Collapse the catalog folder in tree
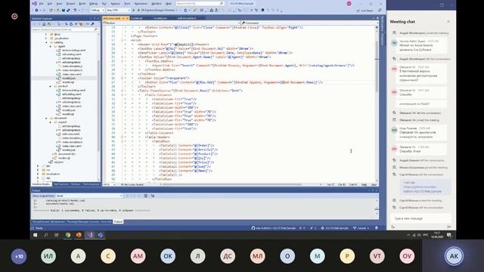This screenshot has height=272, width=484. (46, 42)
